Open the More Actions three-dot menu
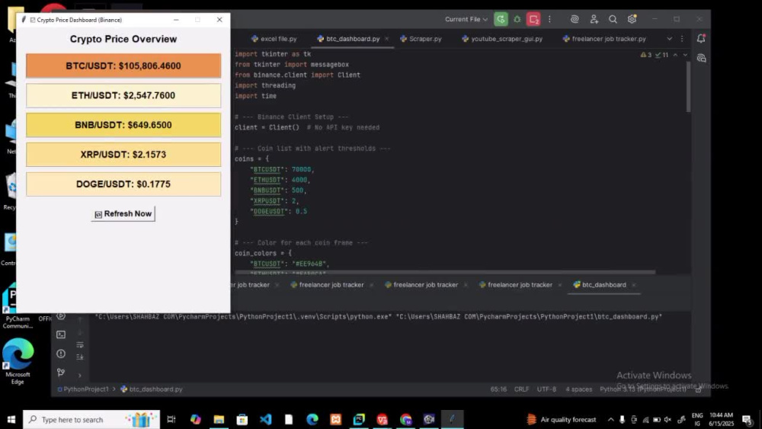 tap(549, 20)
